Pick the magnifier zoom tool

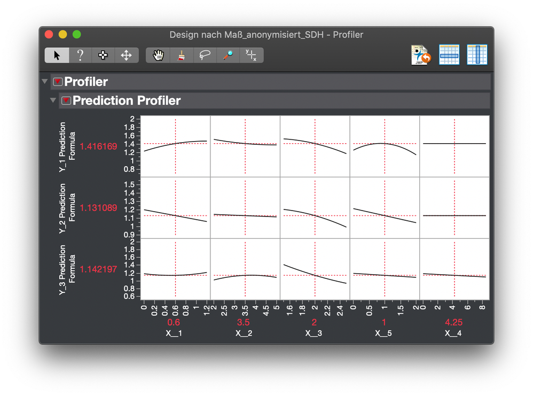click(x=228, y=55)
